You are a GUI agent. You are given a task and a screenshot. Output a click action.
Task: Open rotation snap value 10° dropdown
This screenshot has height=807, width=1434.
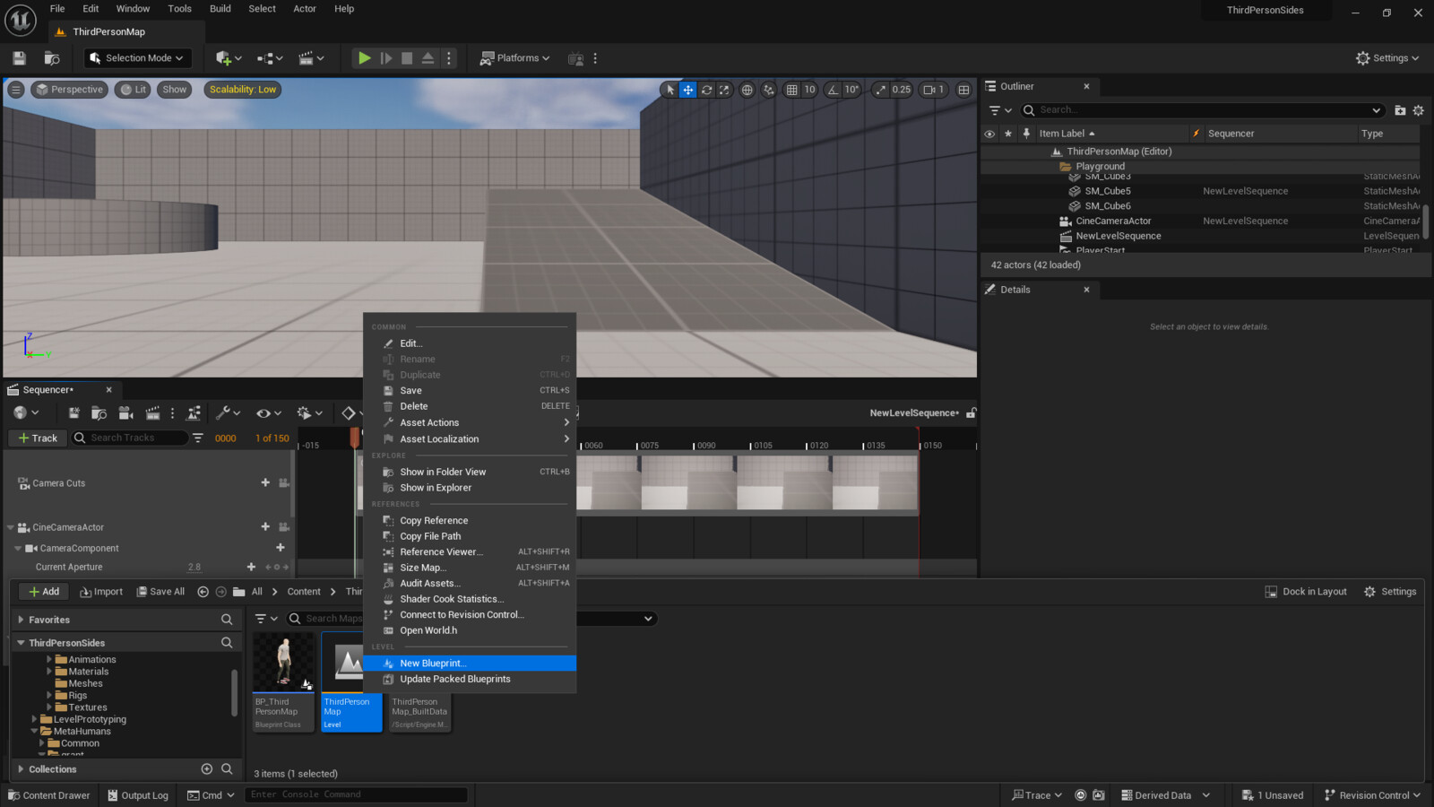(851, 90)
